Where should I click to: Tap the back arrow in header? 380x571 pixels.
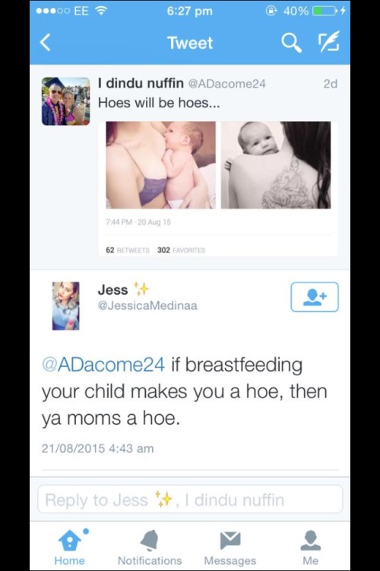click(45, 43)
